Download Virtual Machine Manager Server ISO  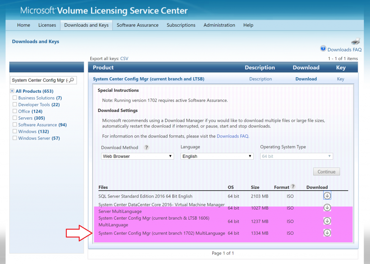[x=327, y=207]
